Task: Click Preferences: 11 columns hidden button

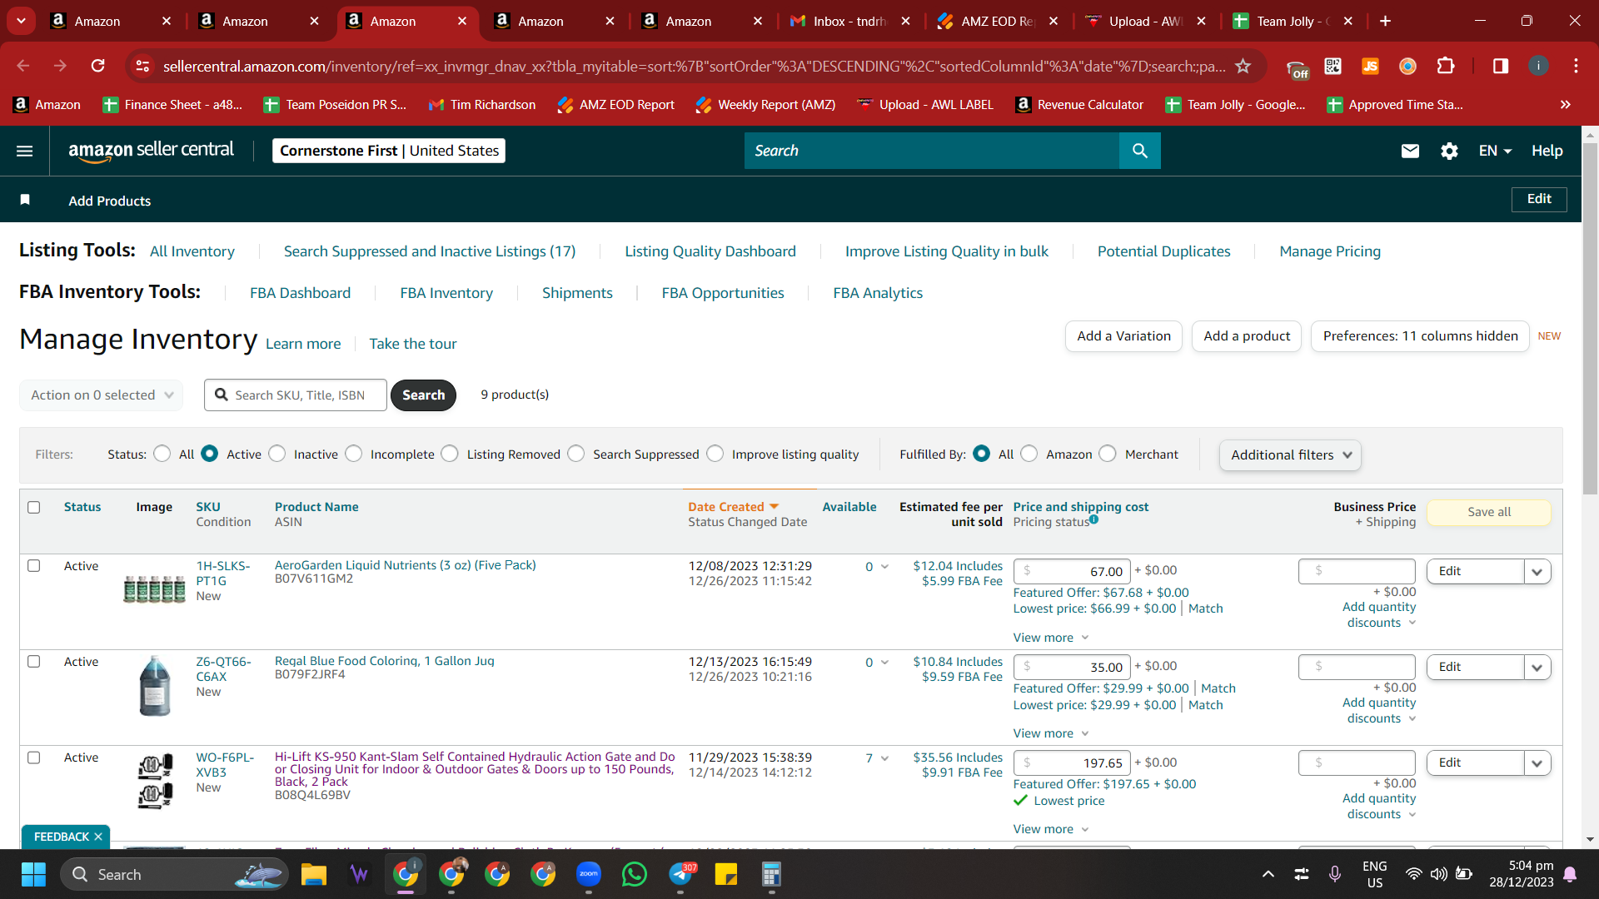Action: click(1420, 336)
